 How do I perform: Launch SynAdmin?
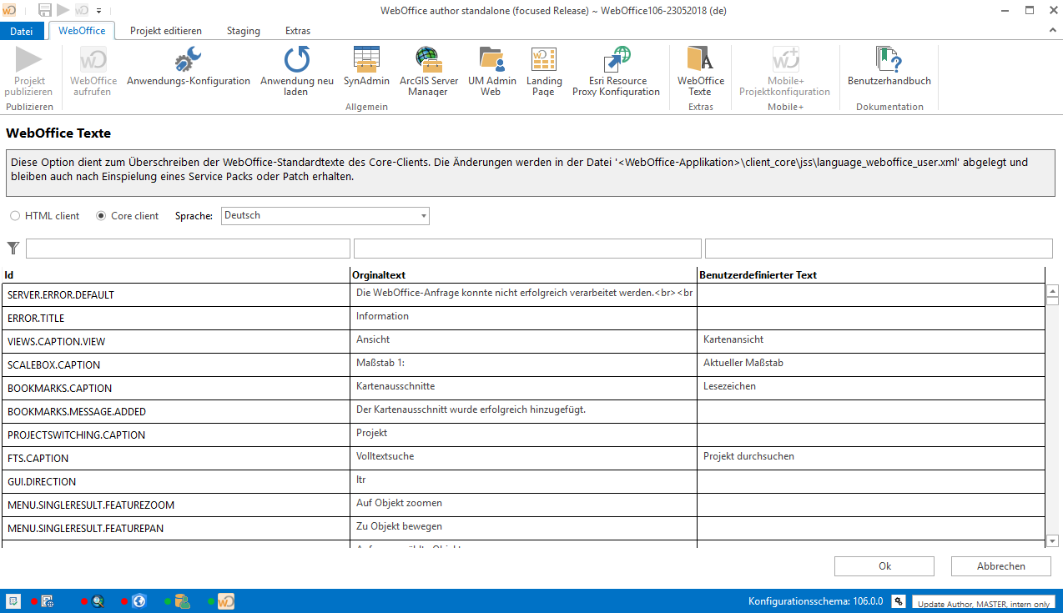[365, 71]
